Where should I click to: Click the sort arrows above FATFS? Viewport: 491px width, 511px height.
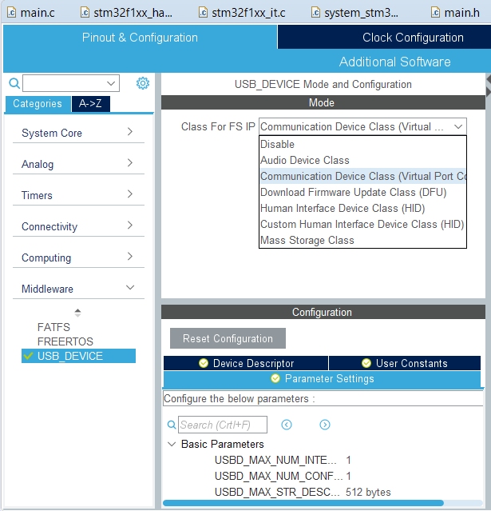pos(77,313)
